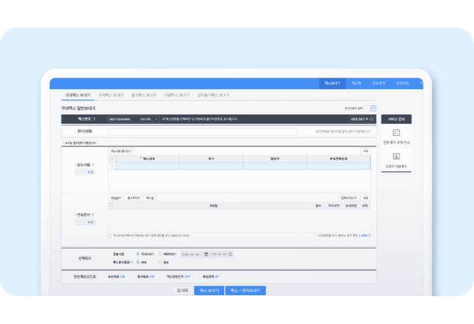474x324 pixels.
Task: Click the 파일첨부 button
Action: click(x=117, y=198)
